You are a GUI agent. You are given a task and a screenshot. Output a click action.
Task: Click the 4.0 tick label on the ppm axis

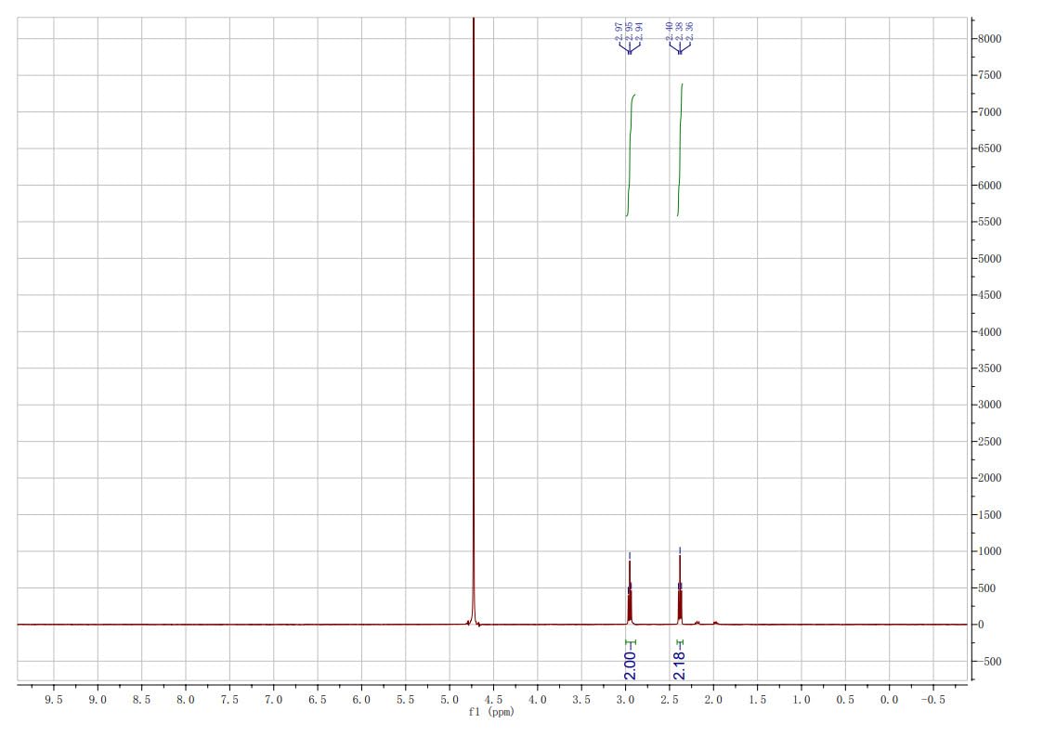click(538, 700)
